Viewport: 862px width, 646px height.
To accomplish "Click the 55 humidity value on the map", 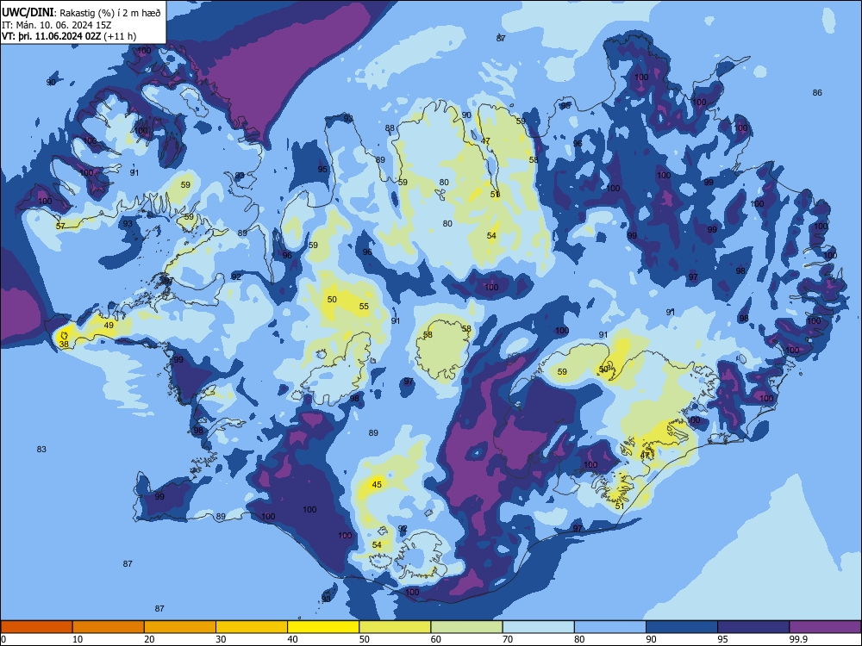I will coord(364,307).
